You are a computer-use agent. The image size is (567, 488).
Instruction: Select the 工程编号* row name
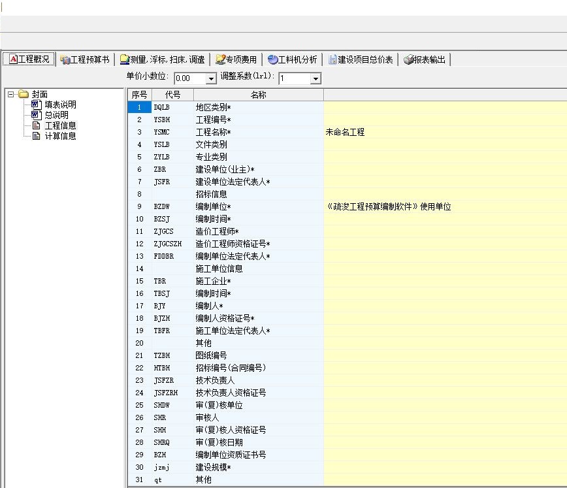click(x=214, y=120)
